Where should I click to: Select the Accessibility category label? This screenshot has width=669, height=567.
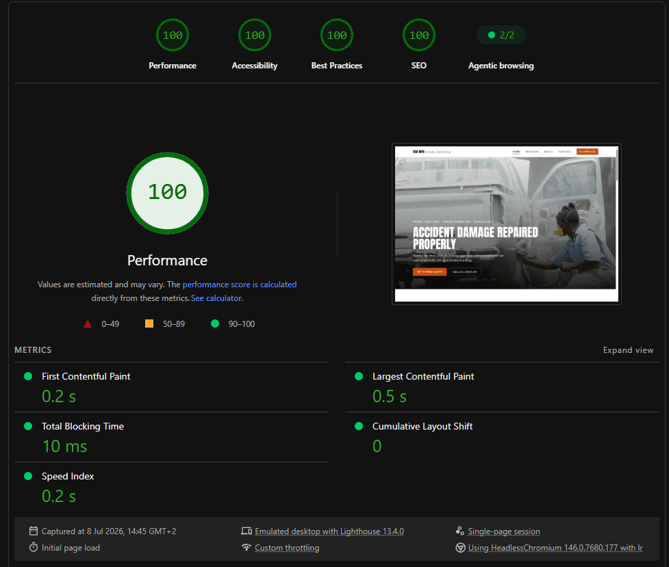255,66
